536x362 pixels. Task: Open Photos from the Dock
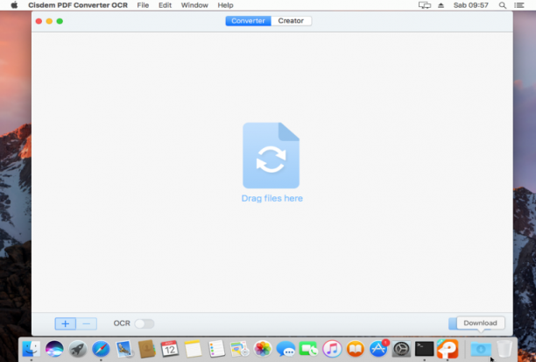263,349
